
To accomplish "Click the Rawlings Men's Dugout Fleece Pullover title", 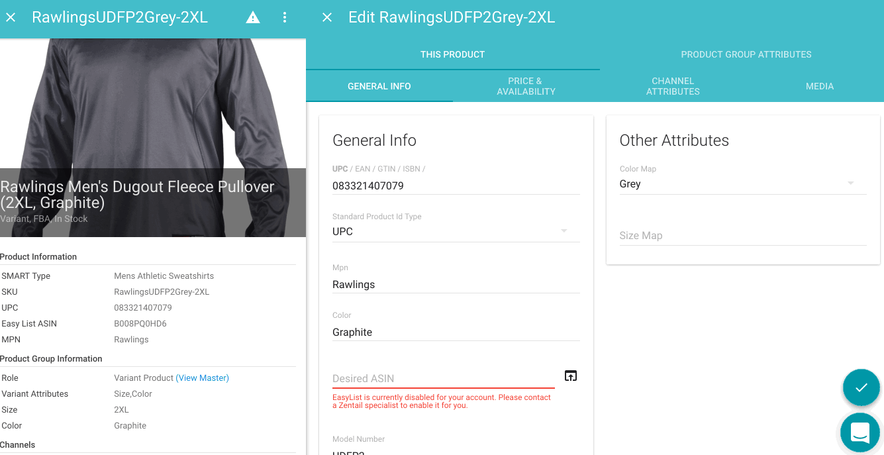I will click(137, 194).
